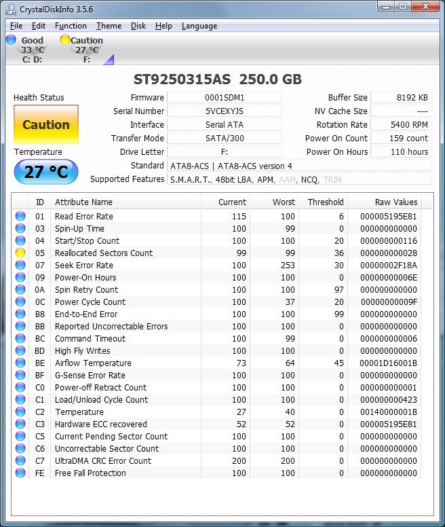Screen dimensions: 445x527
Task: Click status orb for Spin-Up Time
Action: pos(20,228)
